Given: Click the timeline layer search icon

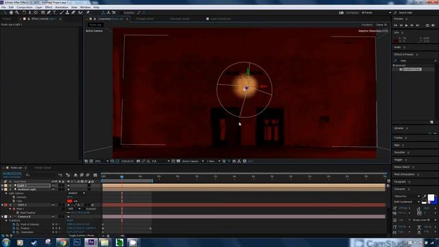Looking at the screenshot, I should pos(27,175).
